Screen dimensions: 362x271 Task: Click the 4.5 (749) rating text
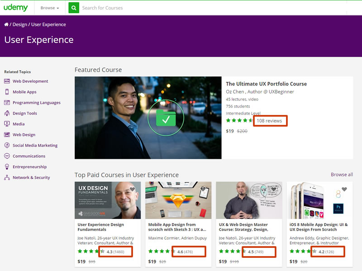256,252
